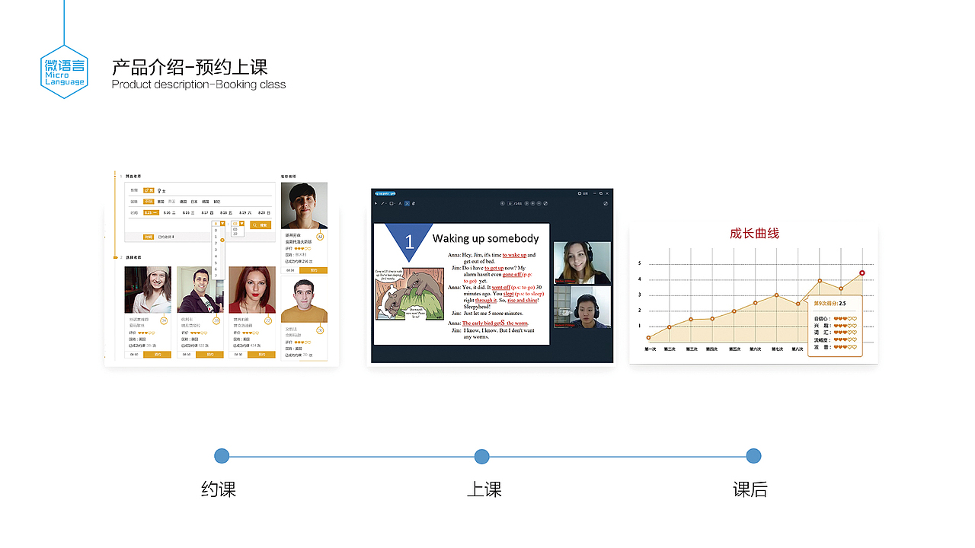Select the 8.17 date option
The width and height of the screenshot is (975, 548).
tap(207, 213)
